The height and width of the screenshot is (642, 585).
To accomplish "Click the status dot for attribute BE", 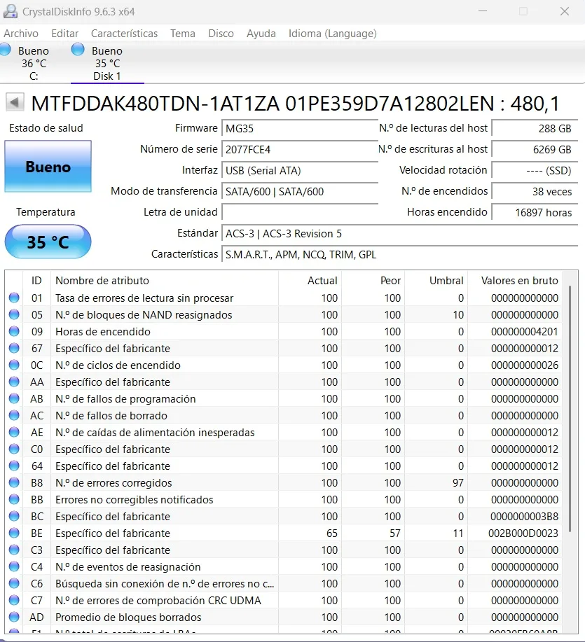I will (x=14, y=533).
